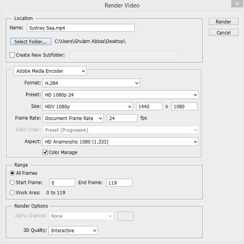
Task: Click the fps field showing 24
Action: 122,118
